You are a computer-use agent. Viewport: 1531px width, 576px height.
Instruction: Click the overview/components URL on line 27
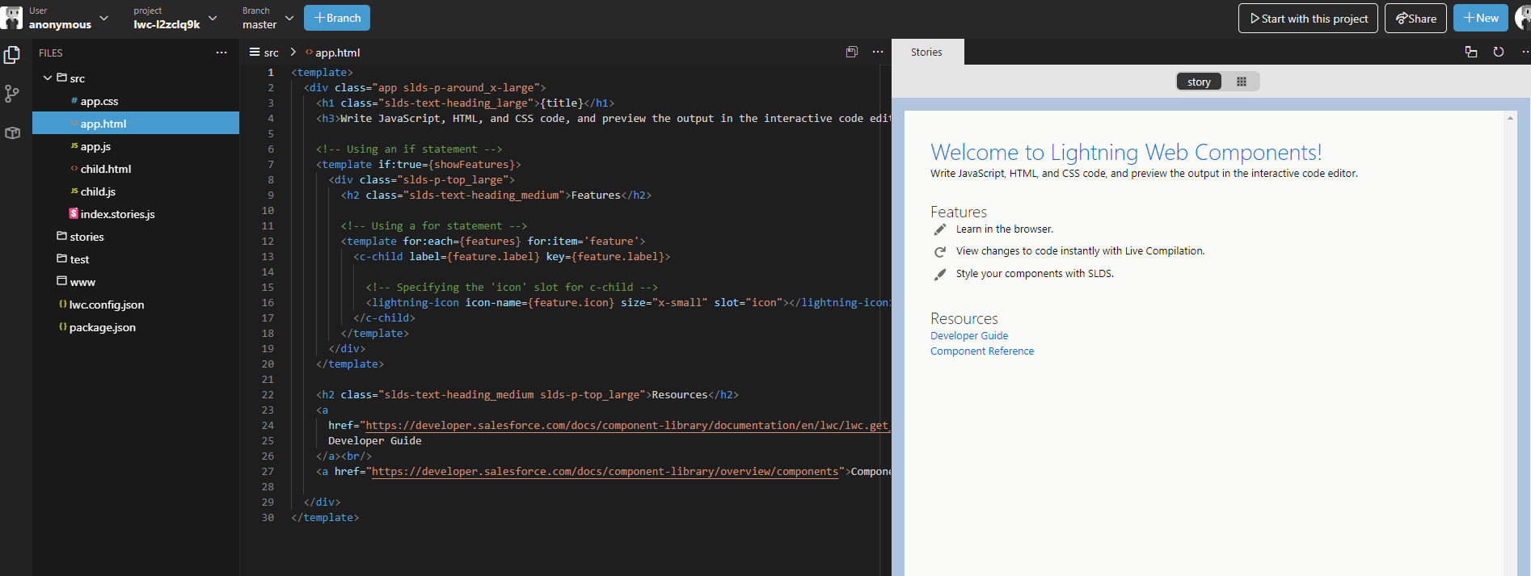[605, 472]
